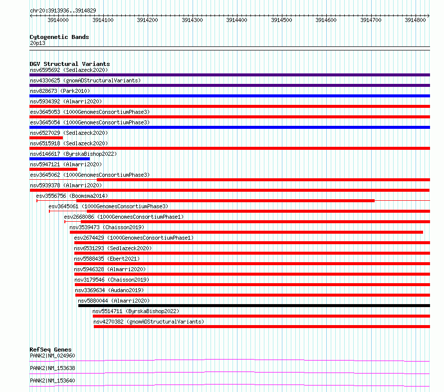Screen dimensions: 444x392
Task: Select the 20p13 band label
Action: (37, 43)
